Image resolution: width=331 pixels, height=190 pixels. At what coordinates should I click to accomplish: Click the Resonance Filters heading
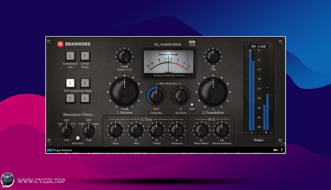point(78,115)
